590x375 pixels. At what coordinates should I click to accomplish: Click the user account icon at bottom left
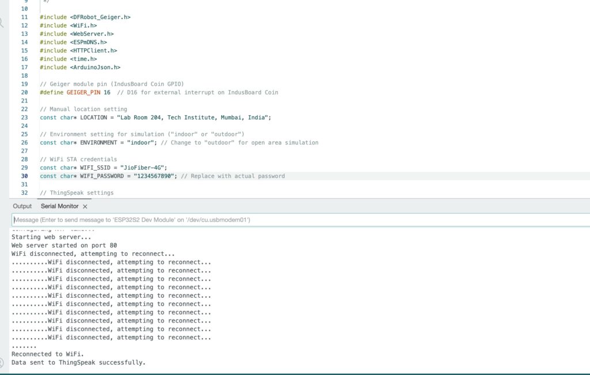(x=2, y=363)
